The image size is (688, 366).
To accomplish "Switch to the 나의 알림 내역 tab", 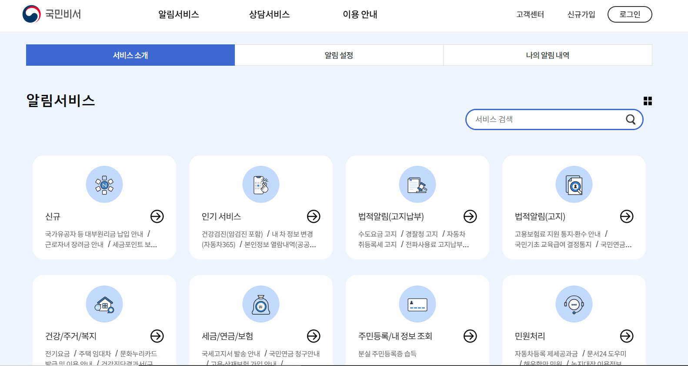I will pos(548,55).
